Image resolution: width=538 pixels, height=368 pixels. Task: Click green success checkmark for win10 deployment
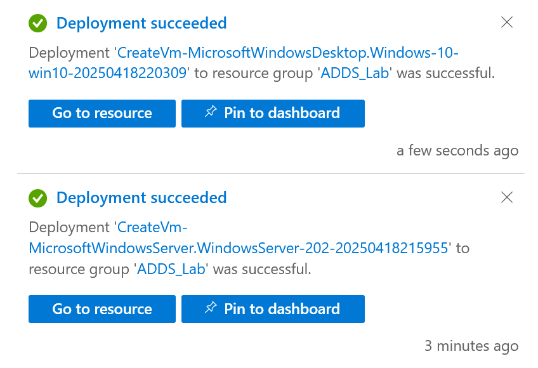click(x=37, y=23)
